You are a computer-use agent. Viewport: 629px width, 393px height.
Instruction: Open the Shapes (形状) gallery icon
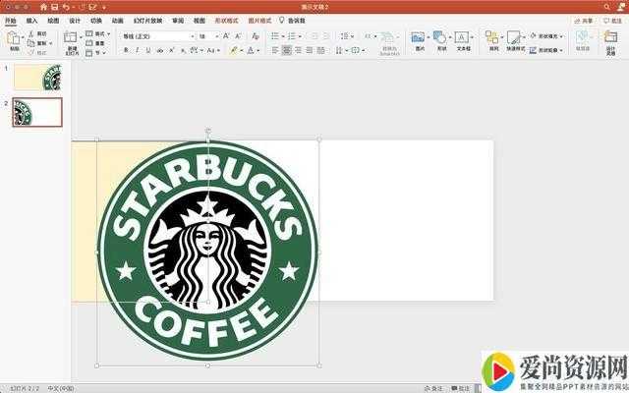[440, 38]
